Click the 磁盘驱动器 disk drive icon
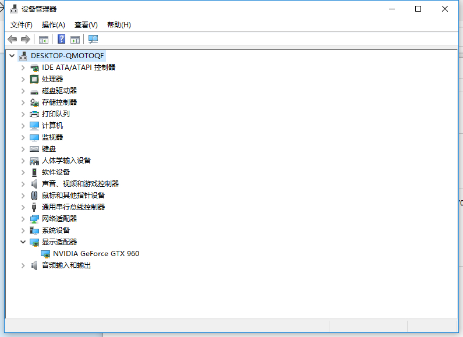Image resolution: width=463 pixels, height=337 pixels. pos(34,92)
